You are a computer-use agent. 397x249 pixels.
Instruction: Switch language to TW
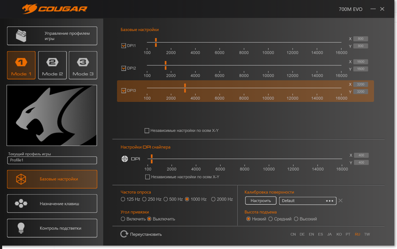(367, 235)
